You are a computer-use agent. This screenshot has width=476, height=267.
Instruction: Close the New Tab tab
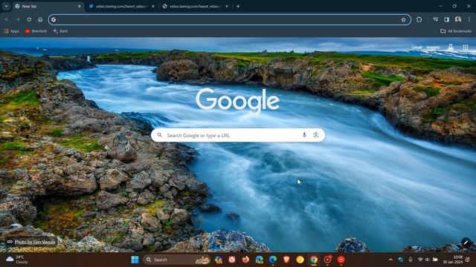(80, 7)
